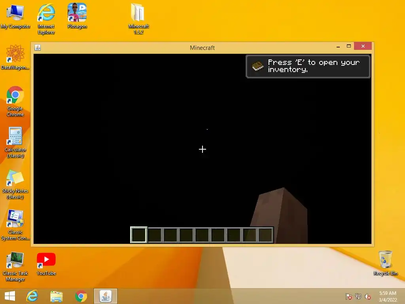The width and height of the screenshot is (405, 304).
Task: Select the Java Minecraft taskbar button
Action: pyautogui.click(x=105, y=296)
